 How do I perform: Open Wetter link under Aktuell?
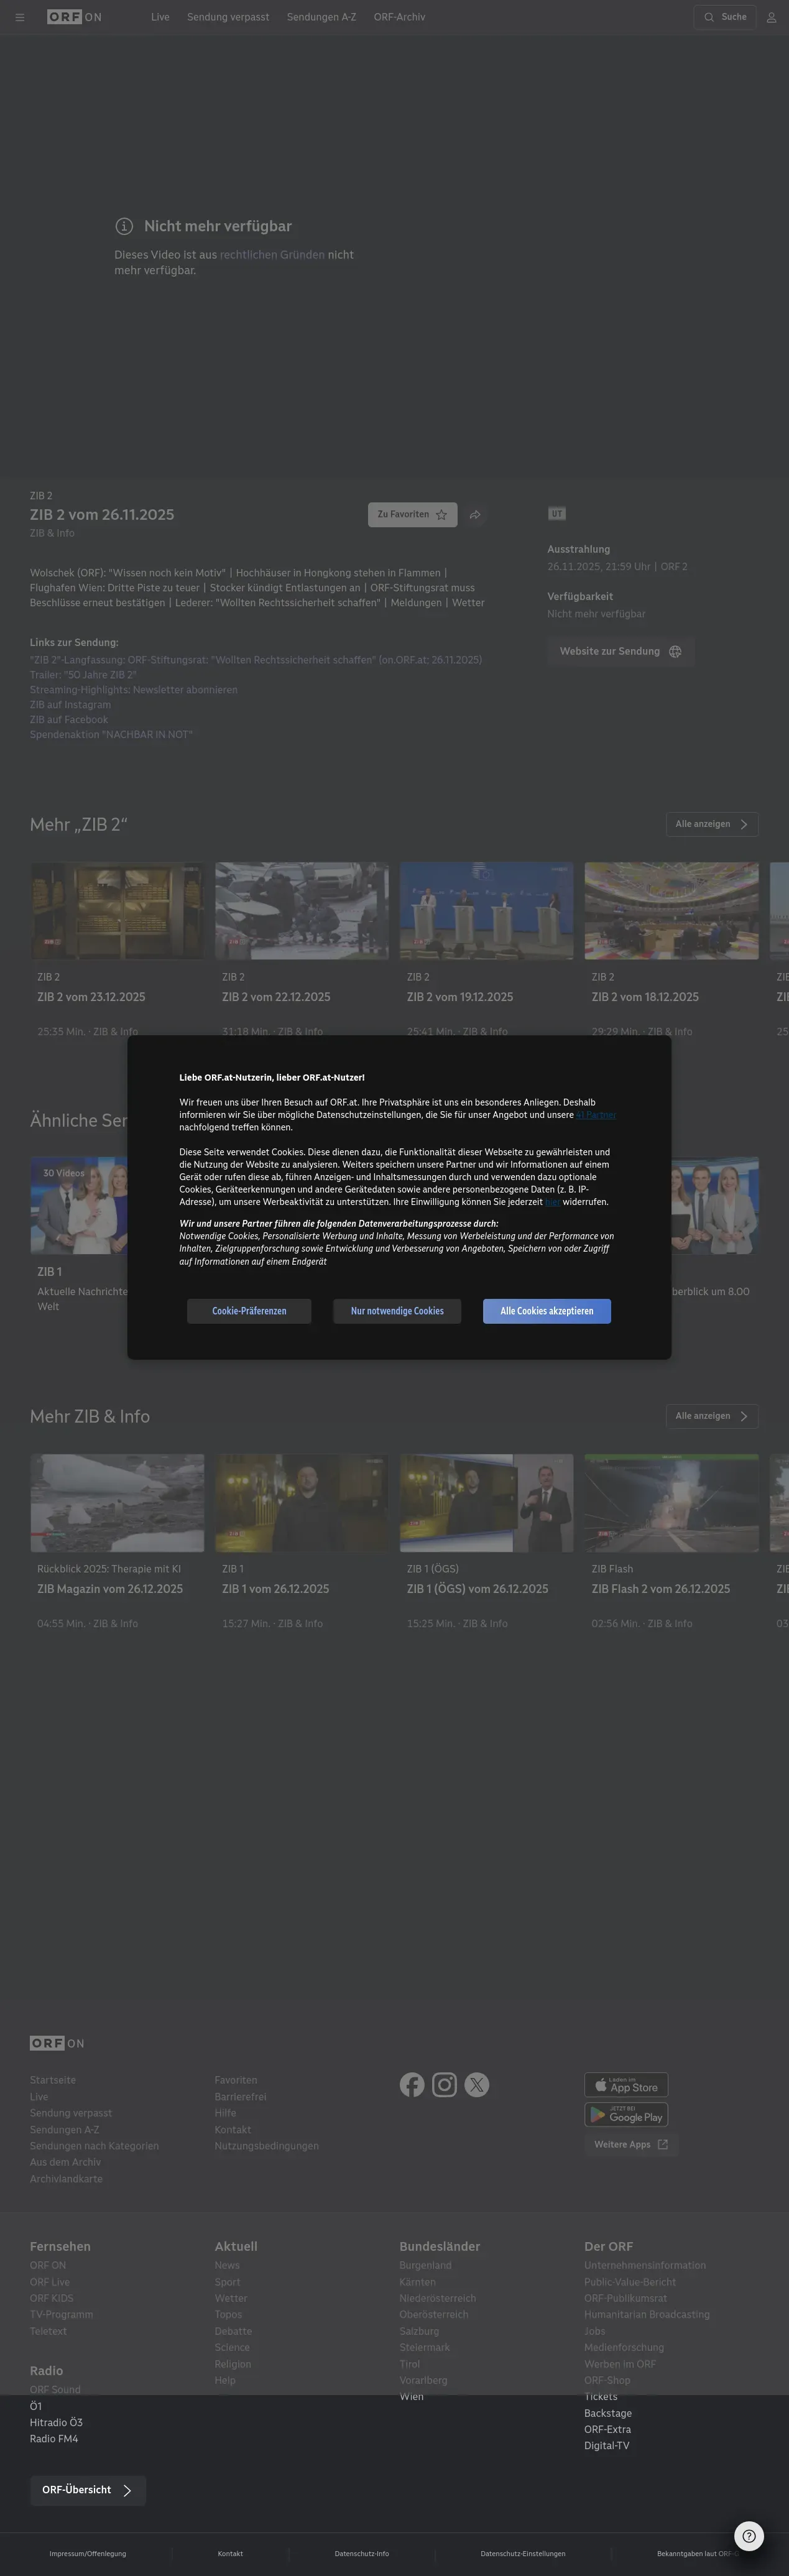231,2298
